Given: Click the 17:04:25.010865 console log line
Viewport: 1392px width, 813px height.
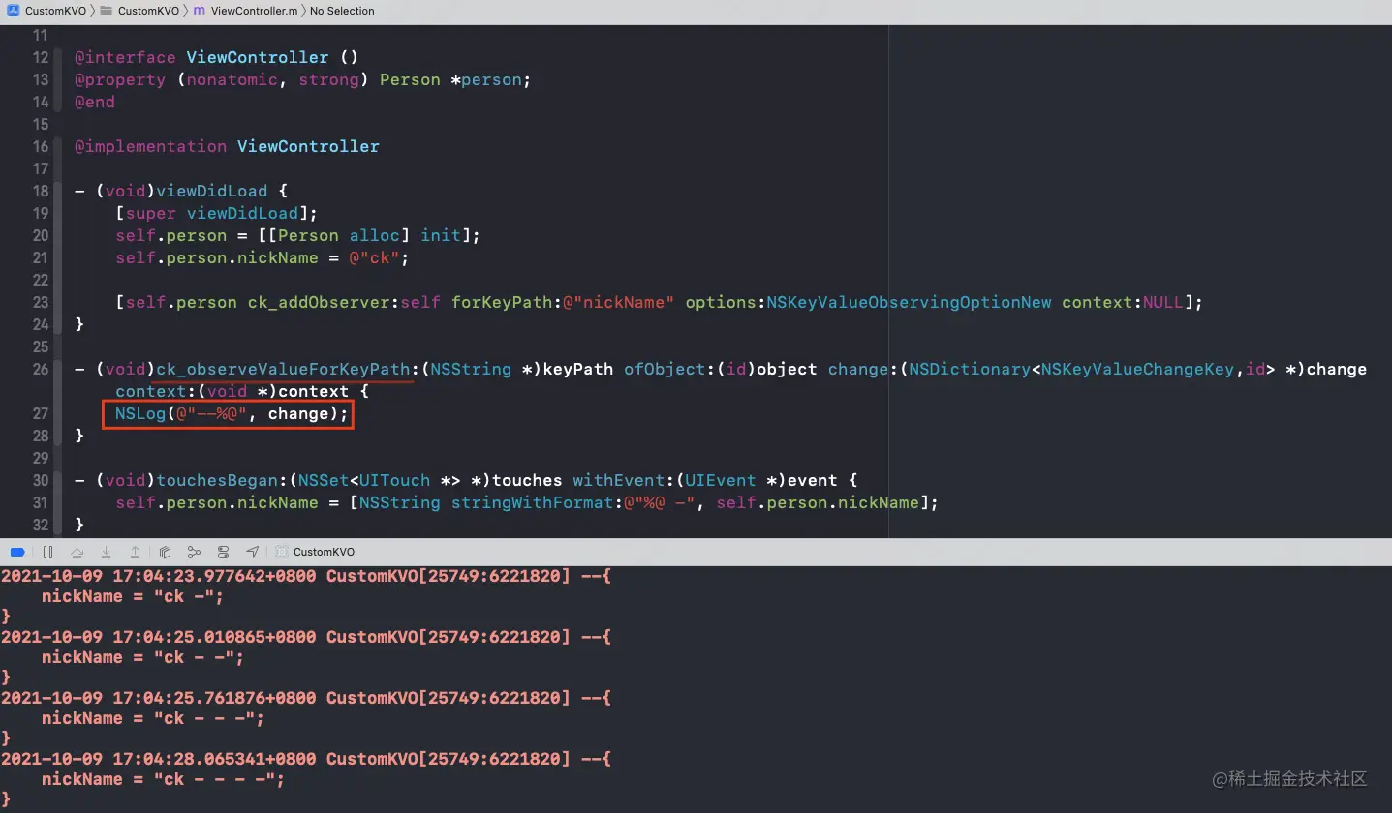Looking at the screenshot, I should pos(306,637).
